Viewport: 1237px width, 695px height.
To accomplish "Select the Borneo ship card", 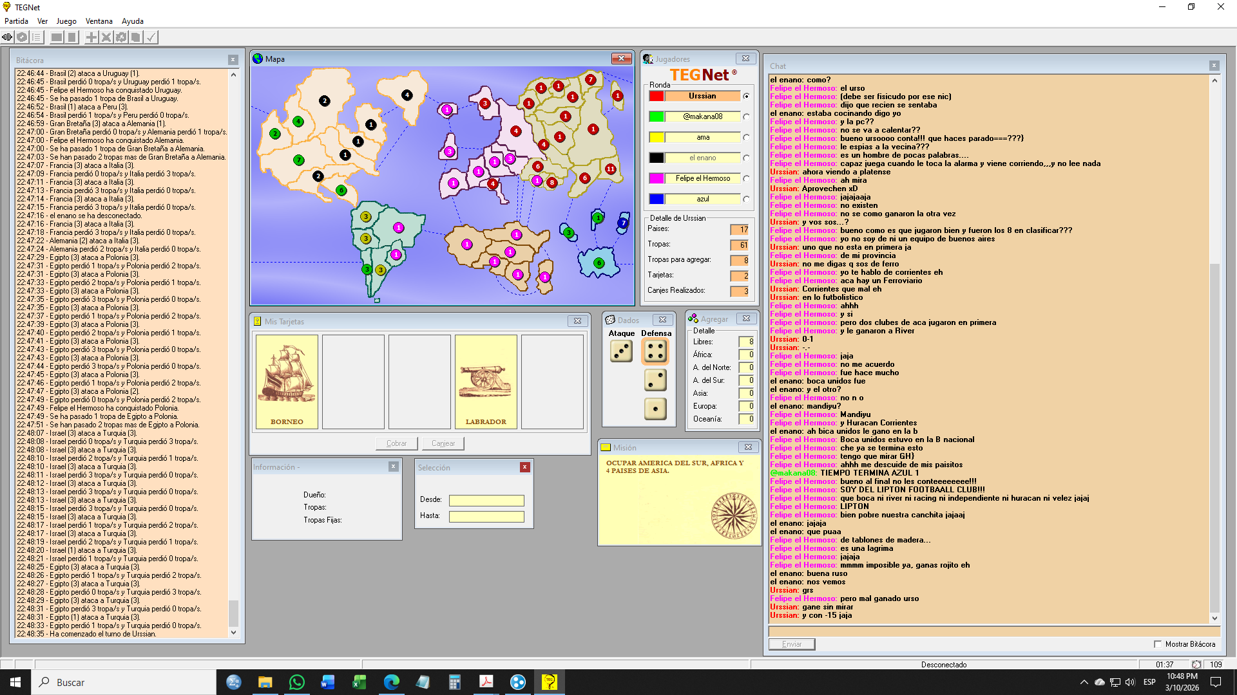I will tap(287, 382).
